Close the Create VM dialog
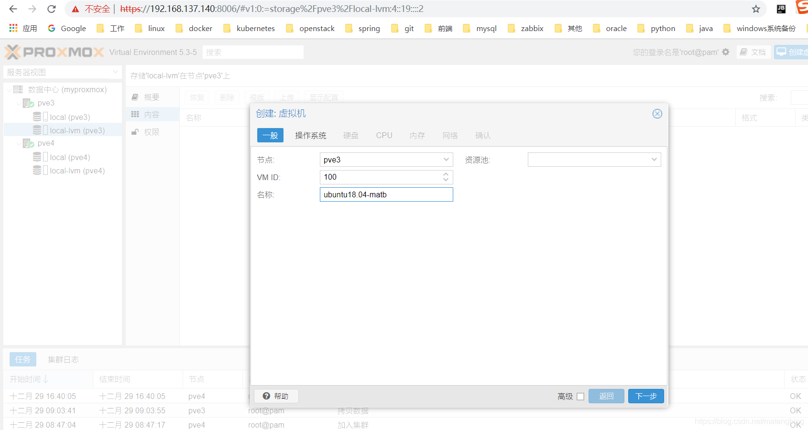This screenshot has width=808, height=430. (657, 114)
